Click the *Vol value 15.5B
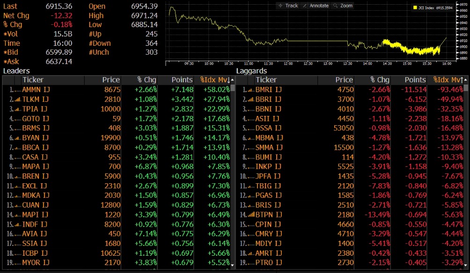The height and width of the screenshot is (273, 470). (x=63, y=34)
